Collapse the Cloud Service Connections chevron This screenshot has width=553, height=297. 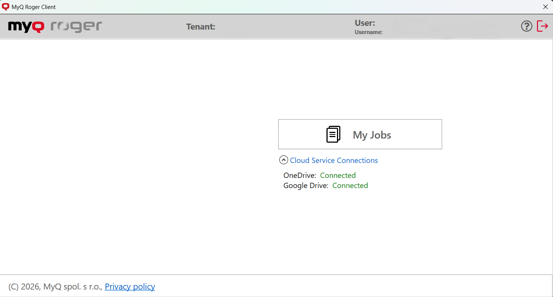(x=283, y=160)
